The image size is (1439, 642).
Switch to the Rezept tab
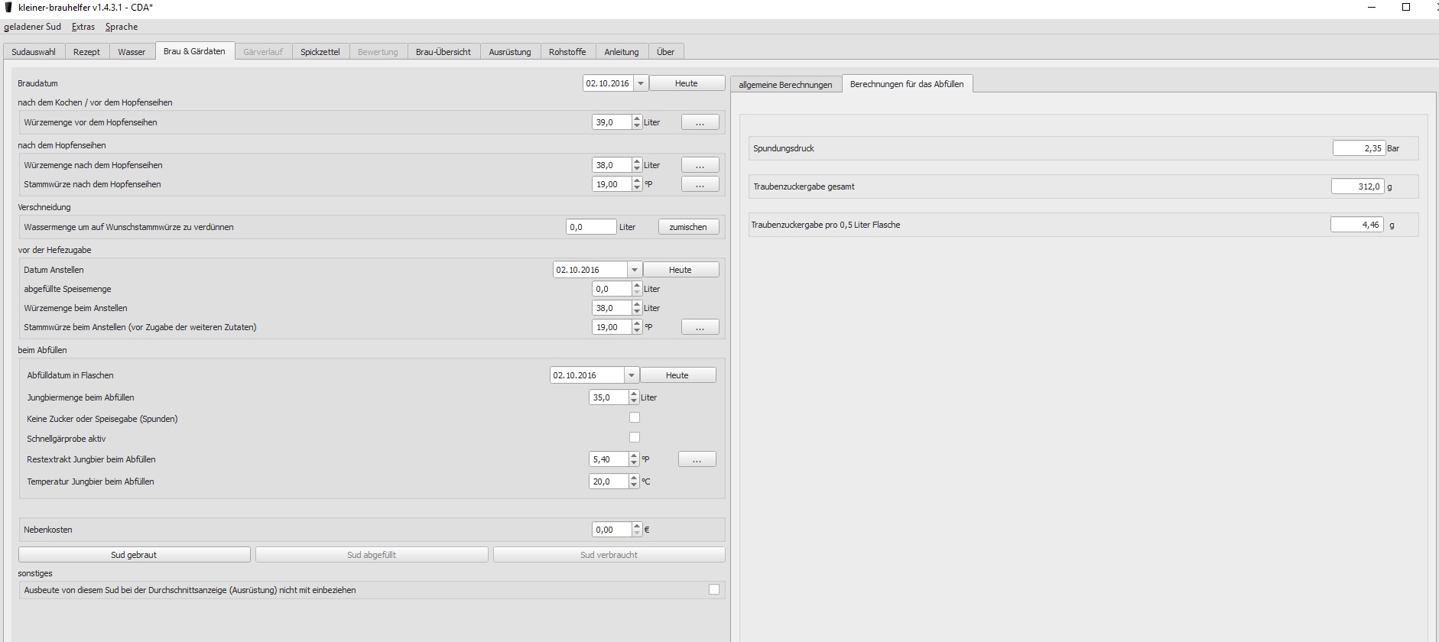point(86,52)
